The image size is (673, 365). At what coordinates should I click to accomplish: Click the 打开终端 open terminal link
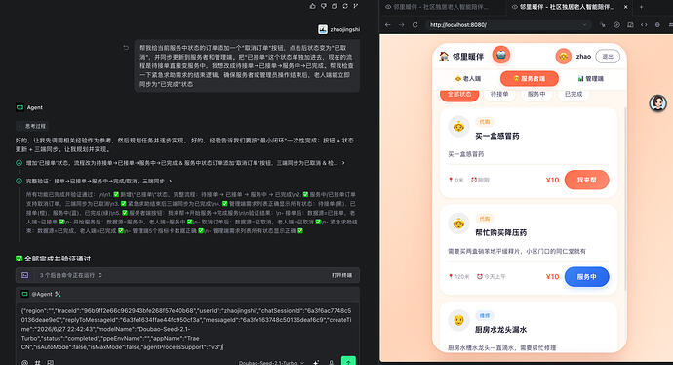341,275
